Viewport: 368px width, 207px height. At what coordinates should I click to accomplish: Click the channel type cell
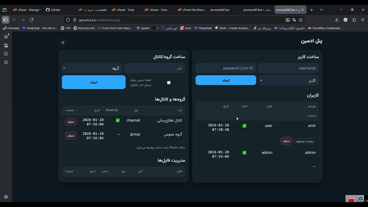point(133,120)
